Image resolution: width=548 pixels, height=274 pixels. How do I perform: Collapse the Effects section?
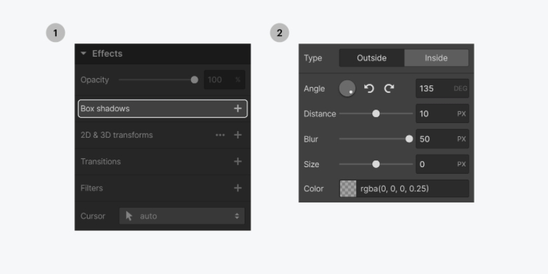click(x=84, y=53)
